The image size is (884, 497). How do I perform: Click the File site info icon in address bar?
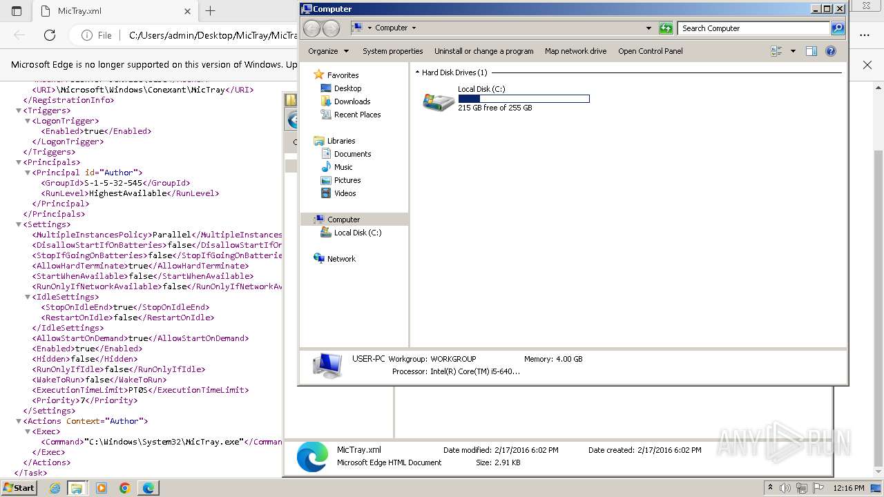tap(96, 35)
